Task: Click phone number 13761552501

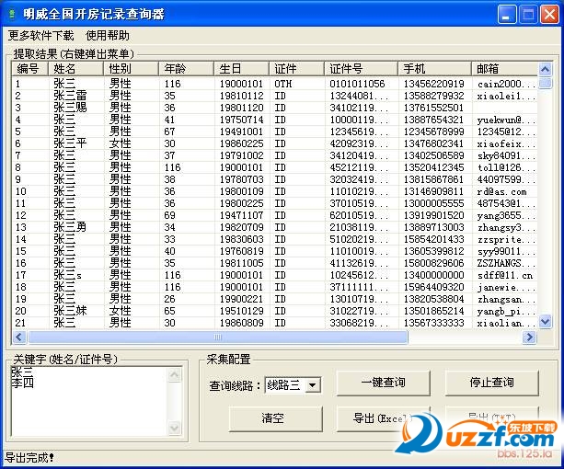Action: pyautogui.click(x=433, y=108)
